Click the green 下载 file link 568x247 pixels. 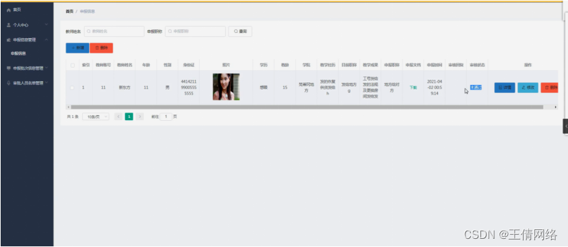[413, 88]
